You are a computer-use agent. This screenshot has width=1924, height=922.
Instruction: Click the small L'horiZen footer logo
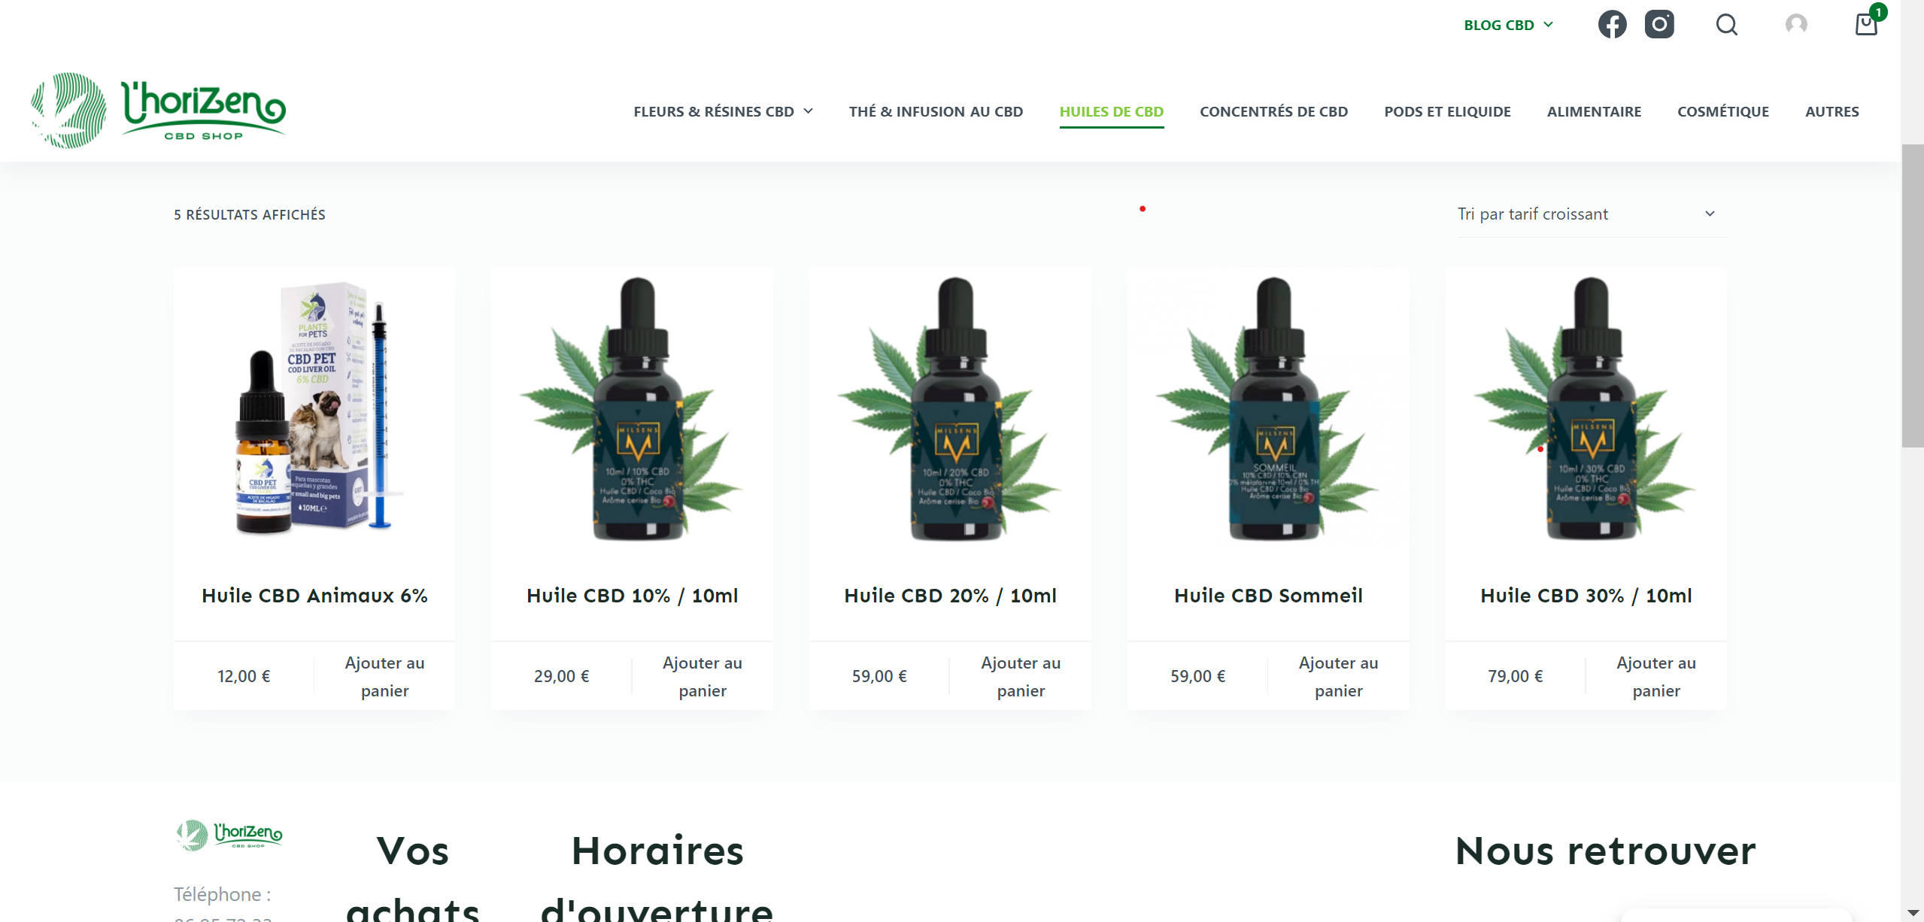pos(229,835)
